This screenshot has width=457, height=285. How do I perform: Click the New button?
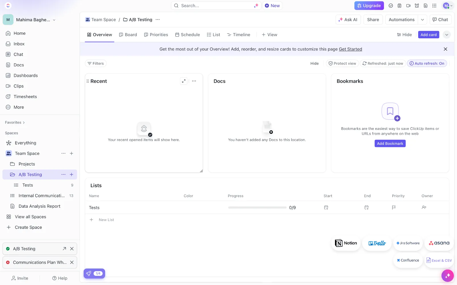point(272,6)
